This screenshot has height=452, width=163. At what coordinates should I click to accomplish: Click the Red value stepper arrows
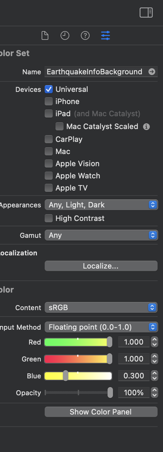[155, 342]
